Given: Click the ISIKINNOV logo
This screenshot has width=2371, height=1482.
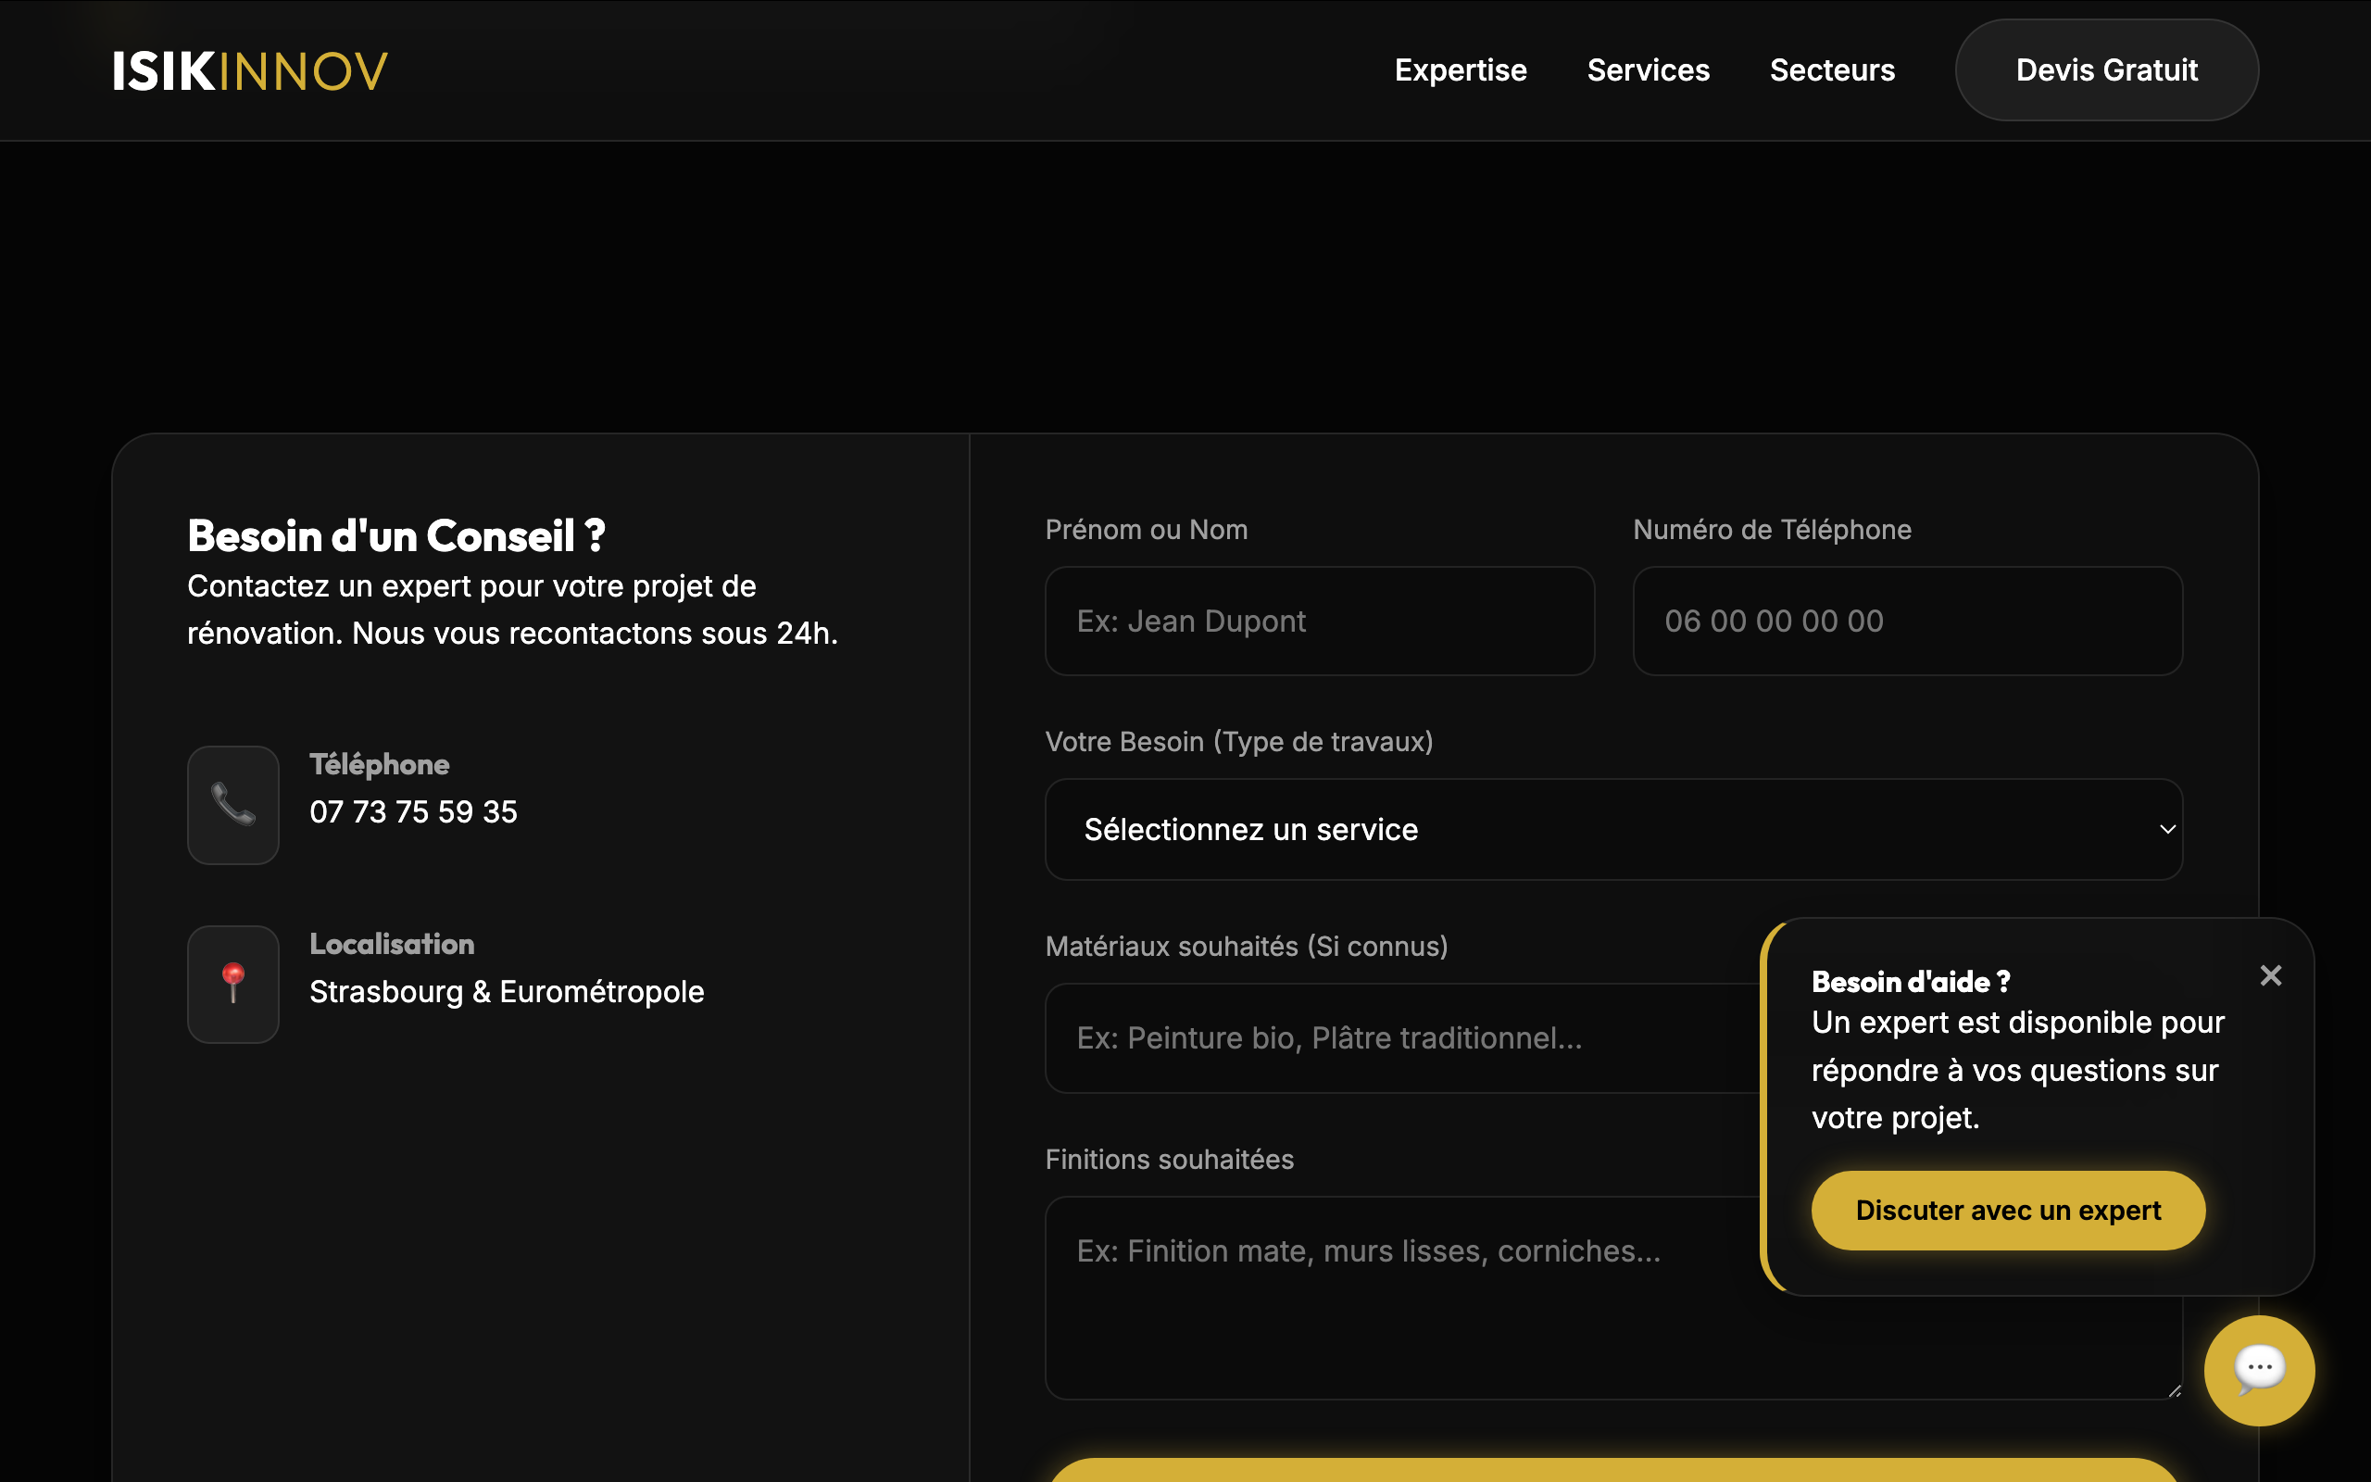Looking at the screenshot, I should (251, 71).
